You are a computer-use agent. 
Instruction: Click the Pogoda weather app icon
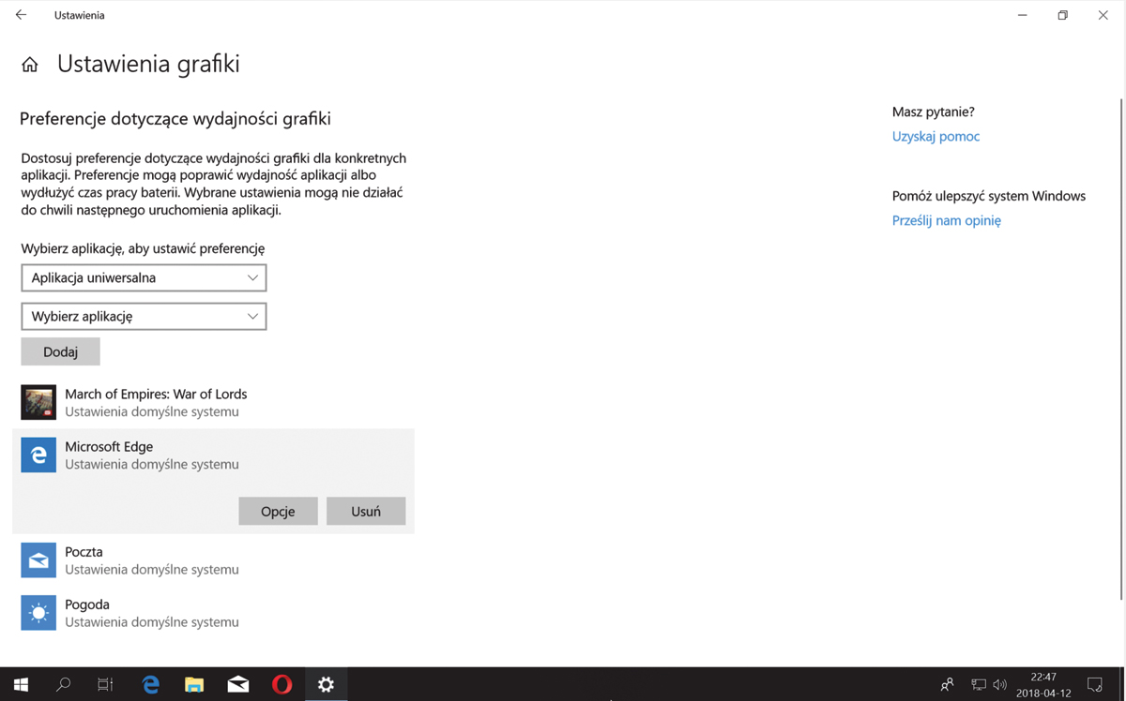pyautogui.click(x=38, y=613)
